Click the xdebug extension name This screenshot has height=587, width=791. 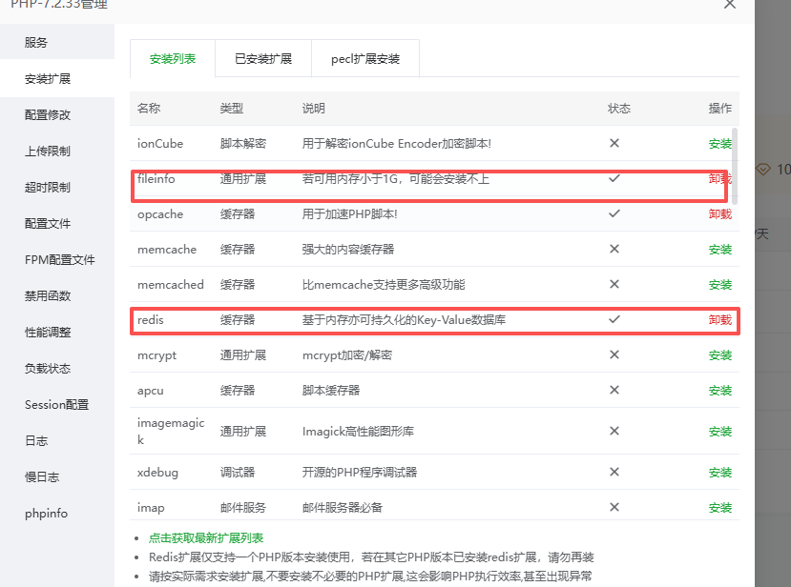tap(157, 472)
